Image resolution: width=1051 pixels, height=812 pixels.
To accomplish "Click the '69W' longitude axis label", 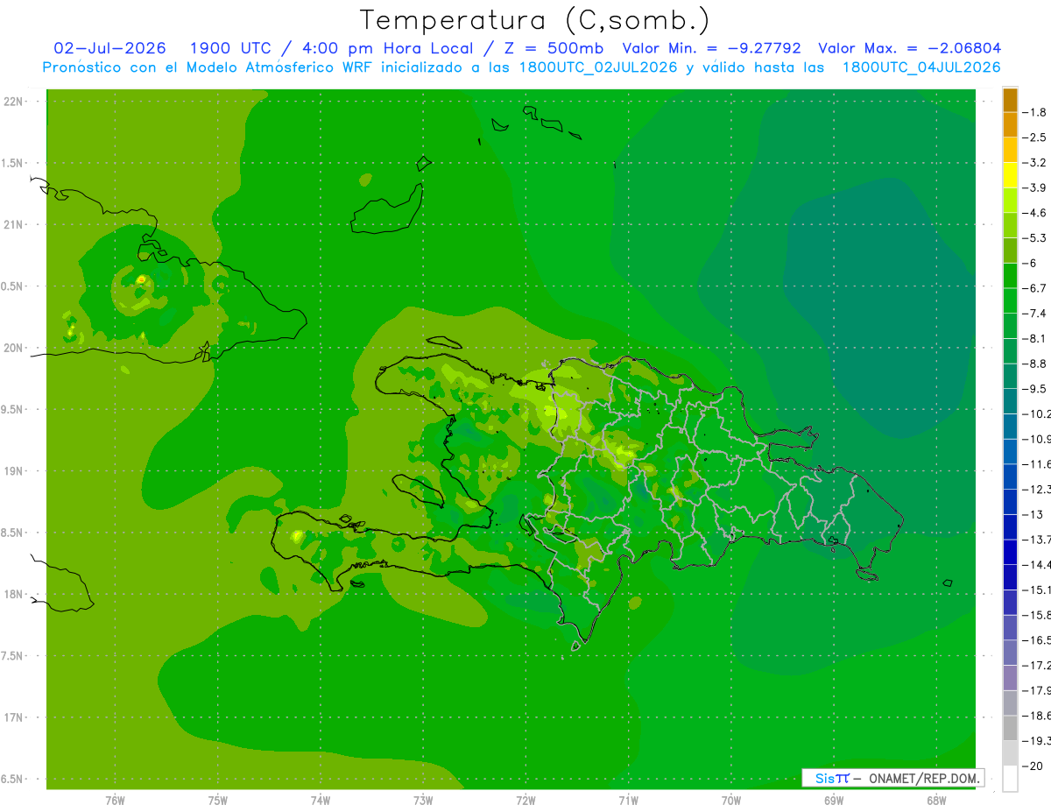I will click(x=834, y=801).
